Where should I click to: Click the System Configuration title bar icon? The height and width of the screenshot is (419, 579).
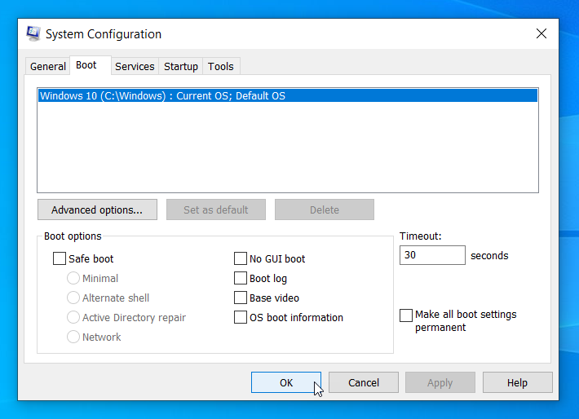point(33,33)
